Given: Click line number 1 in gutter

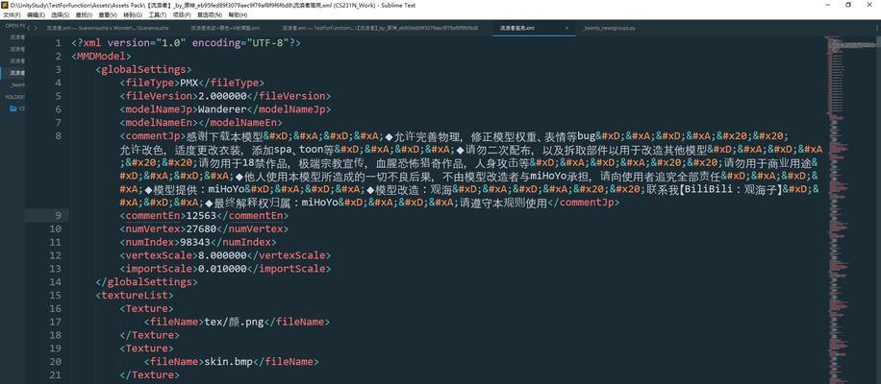Looking at the screenshot, I should [59, 43].
